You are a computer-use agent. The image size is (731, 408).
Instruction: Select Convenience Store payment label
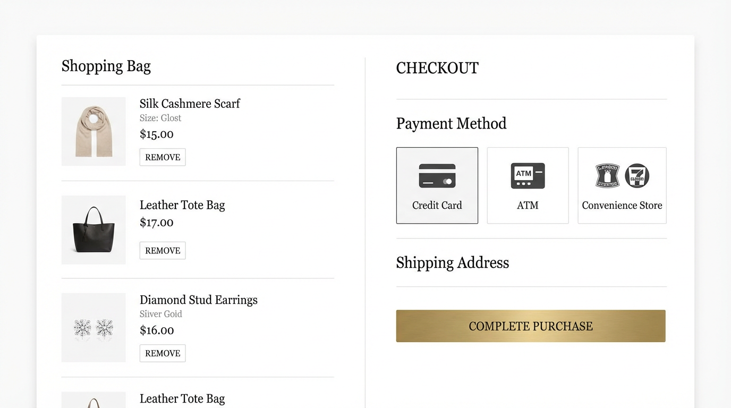click(622, 205)
